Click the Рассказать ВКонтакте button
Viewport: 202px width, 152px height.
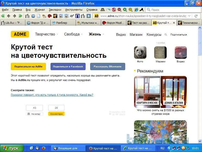click(108, 67)
